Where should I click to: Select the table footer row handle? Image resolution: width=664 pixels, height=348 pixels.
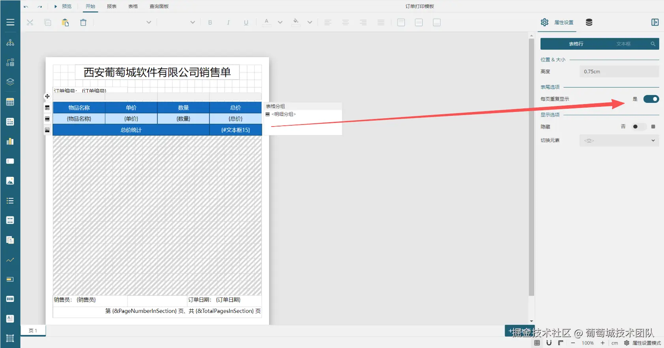click(x=47, y=130)
